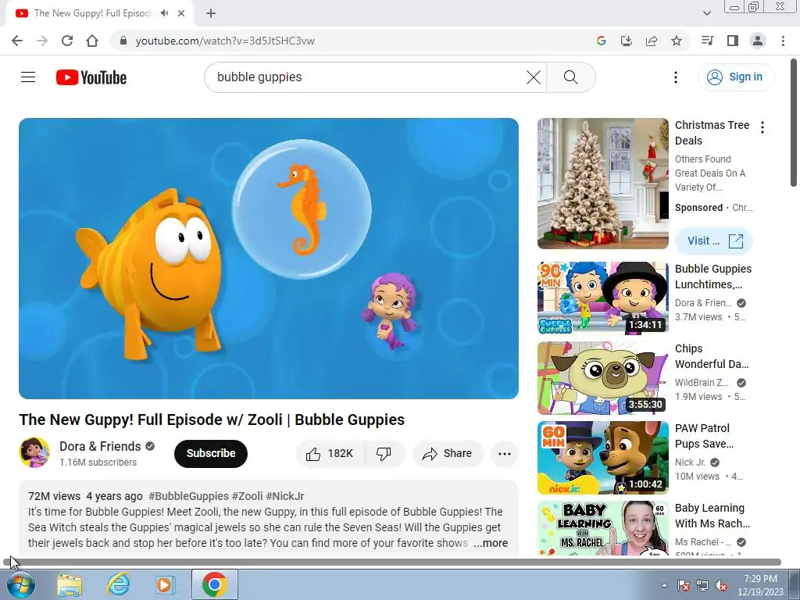Click the #BubbleGuppies hashtag
800x600 pixels.
pyautogui.click(x=188, y=496)
